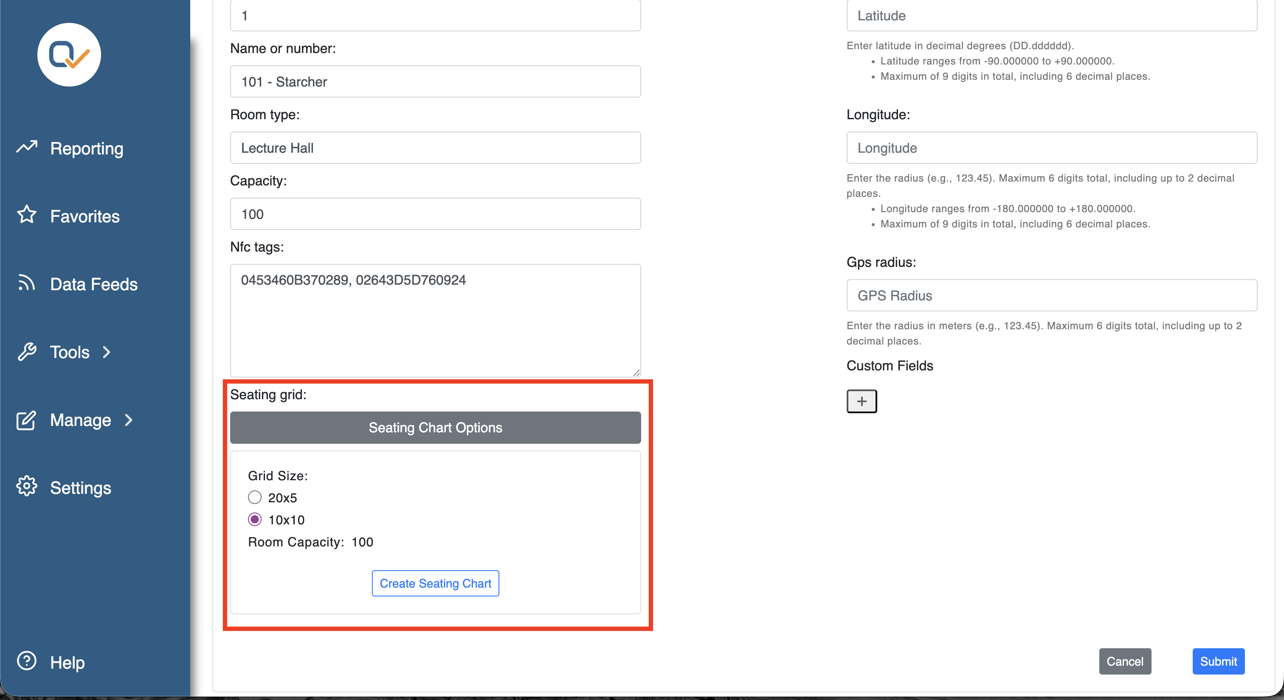Click the Tools wrench icon
The width and height of the screenshot is (1284, 700).
pos(27,352)
